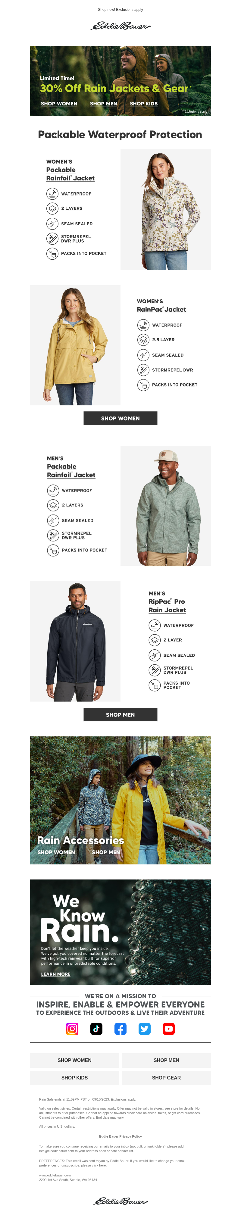Click the Eddie Bauer logo at top
Screen dimensions: 241x1212
(x=120, y=26)
